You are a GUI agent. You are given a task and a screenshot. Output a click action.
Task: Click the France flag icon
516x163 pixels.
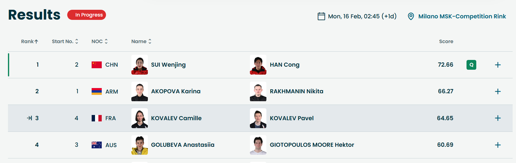point(97,118)
